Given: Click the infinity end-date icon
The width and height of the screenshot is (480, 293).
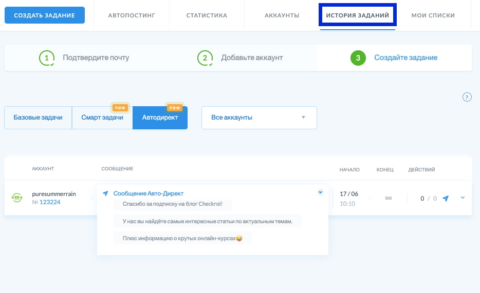Looking at the screenshot, I should pos(388,198).
